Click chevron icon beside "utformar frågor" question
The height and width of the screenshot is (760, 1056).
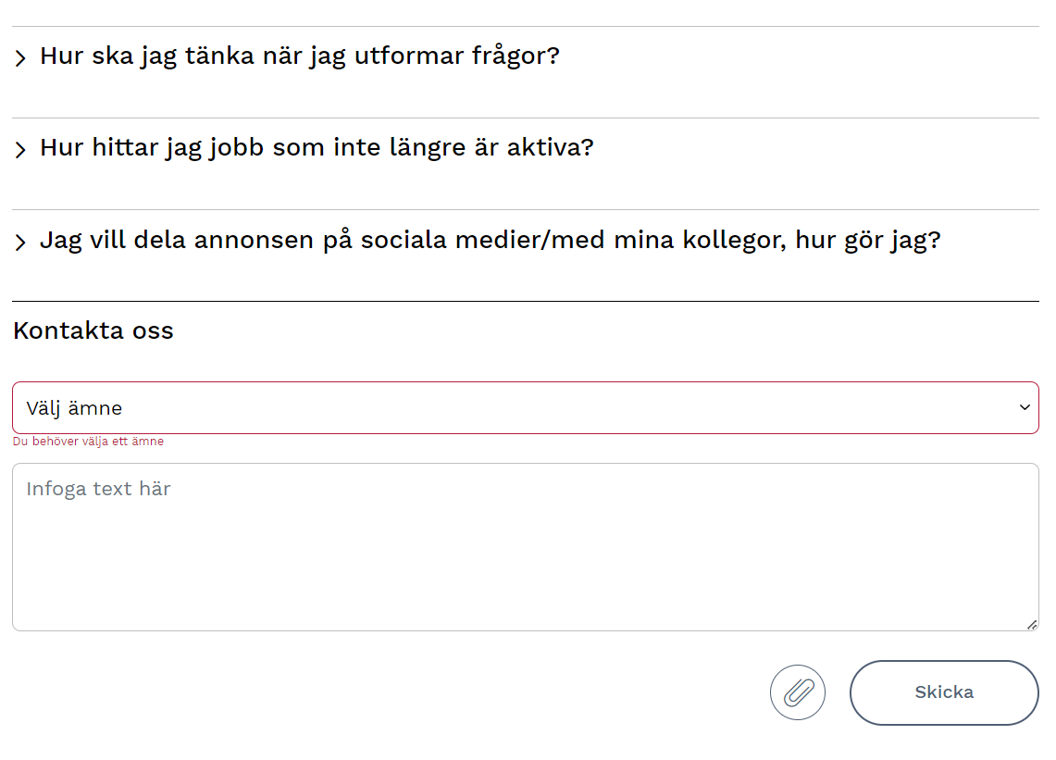click(x=20, y=58)
